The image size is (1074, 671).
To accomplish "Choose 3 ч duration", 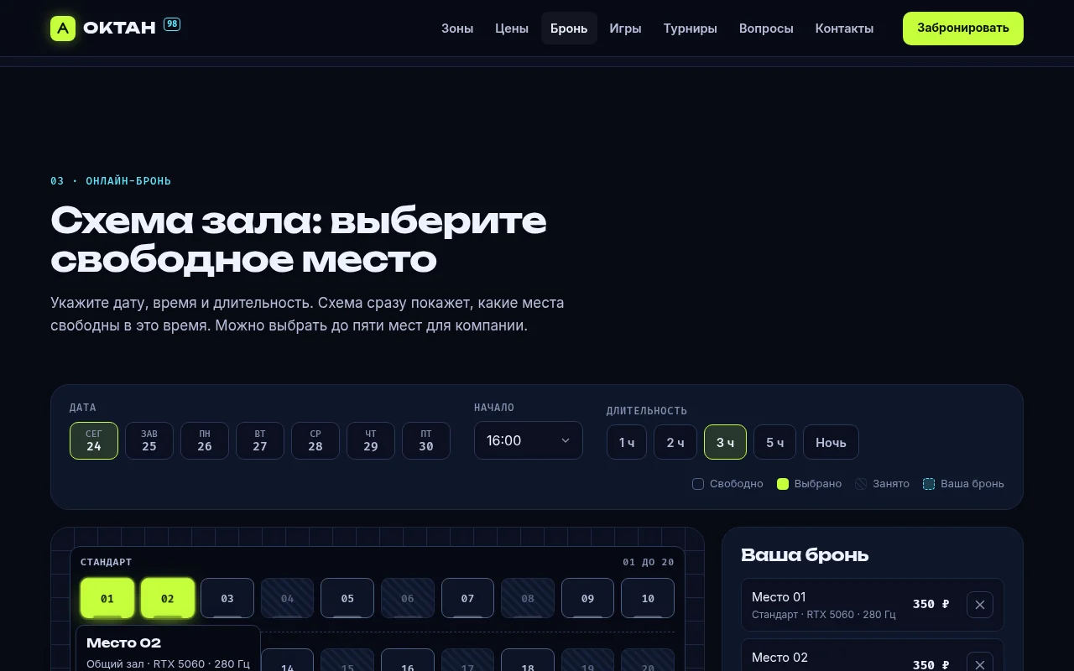I will 725,442.
